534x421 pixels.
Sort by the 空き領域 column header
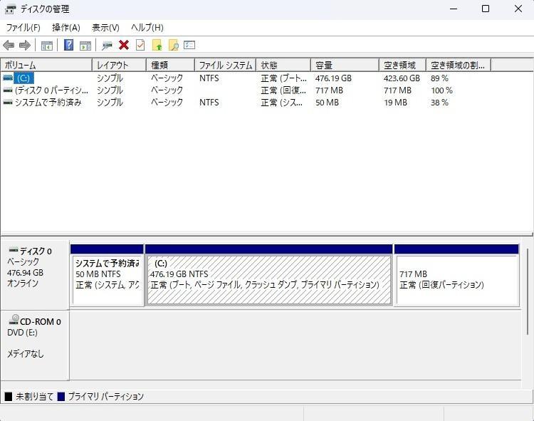[x=402, y=65]
